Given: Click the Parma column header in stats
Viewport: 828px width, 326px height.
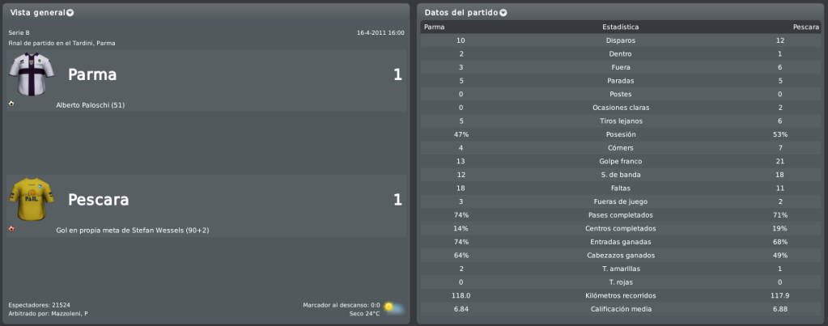Looking at the screenshot, I should (434, 27).
